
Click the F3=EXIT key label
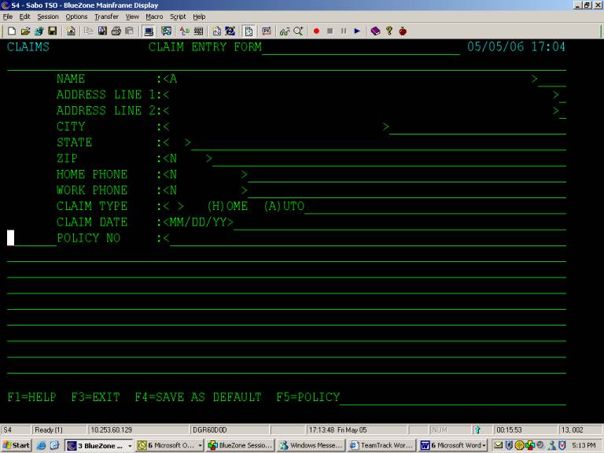(95, 397)
